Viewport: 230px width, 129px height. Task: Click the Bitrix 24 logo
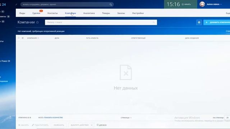pyautogui.click(x=3, y=5)
